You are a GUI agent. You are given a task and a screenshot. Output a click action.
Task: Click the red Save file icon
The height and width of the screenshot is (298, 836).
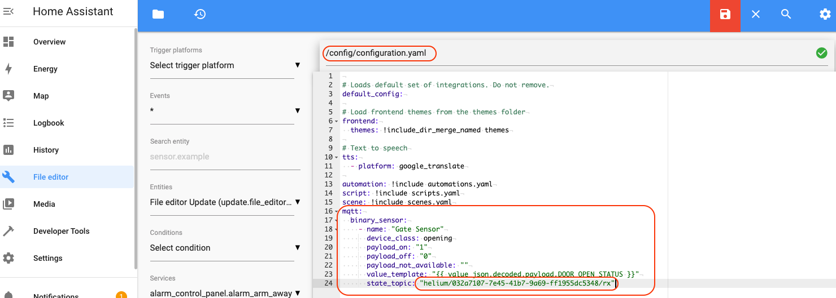click(725, 15)
